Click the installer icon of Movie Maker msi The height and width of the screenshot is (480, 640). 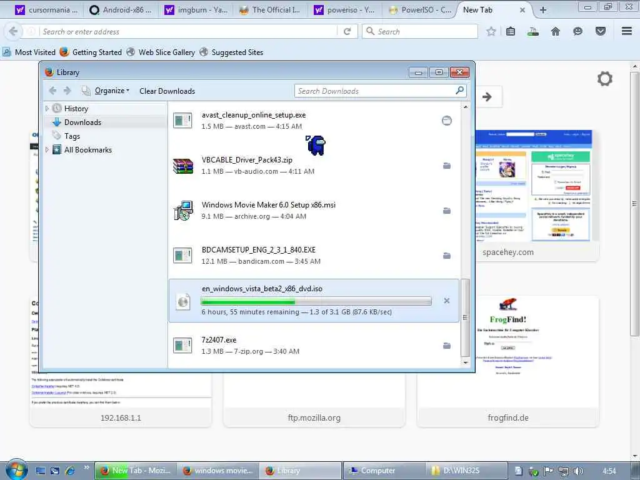coord(183,211)
